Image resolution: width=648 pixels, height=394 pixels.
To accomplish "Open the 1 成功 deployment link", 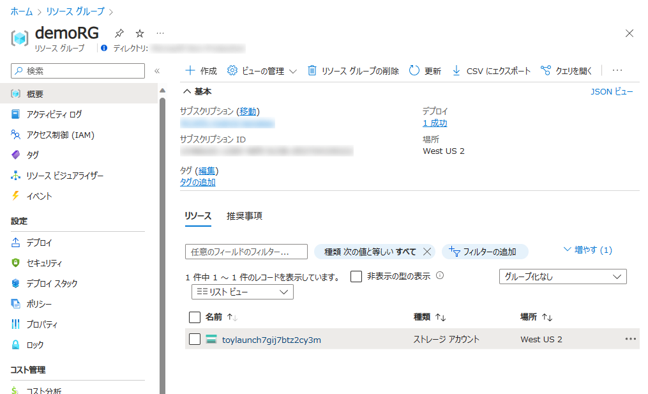I will point(435,123).
